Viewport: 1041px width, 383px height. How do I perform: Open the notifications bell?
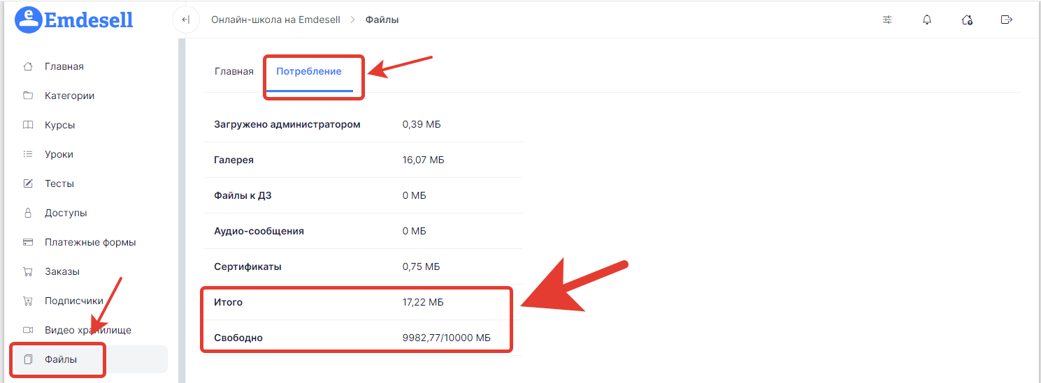click(927, 20)
